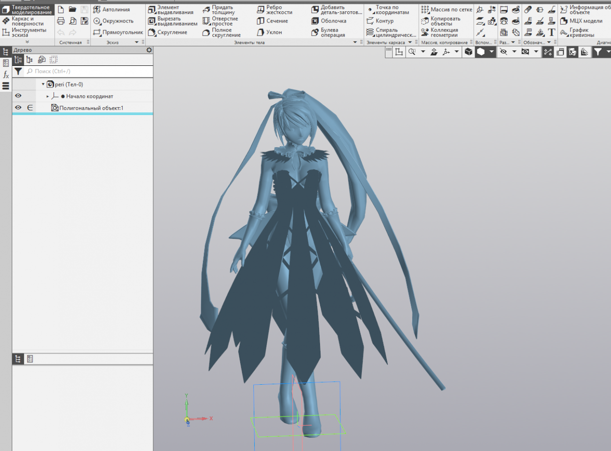Open the Эскиз panel dropdown arrow

(137, 42)
